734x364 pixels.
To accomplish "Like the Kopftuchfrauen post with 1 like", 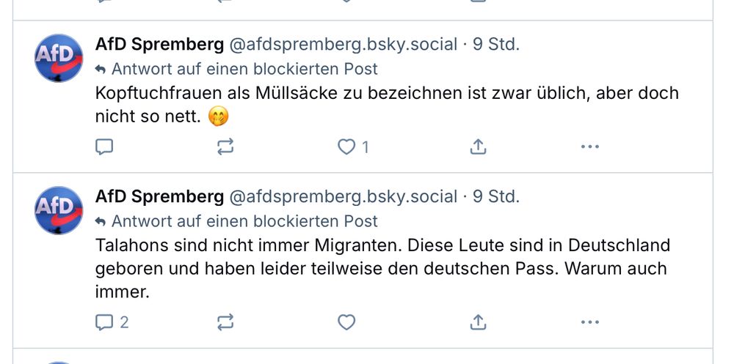I will (353, 147).
